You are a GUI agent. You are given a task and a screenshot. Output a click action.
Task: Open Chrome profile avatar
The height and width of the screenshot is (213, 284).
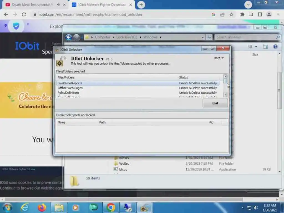(x=269, y=14)
